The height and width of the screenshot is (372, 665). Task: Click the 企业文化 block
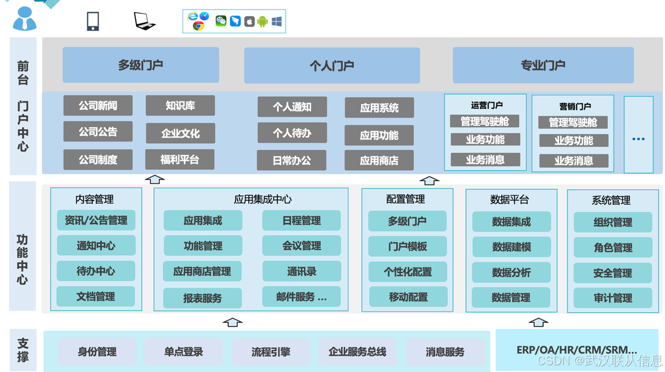pyautogui.click(x=180, y=133)
